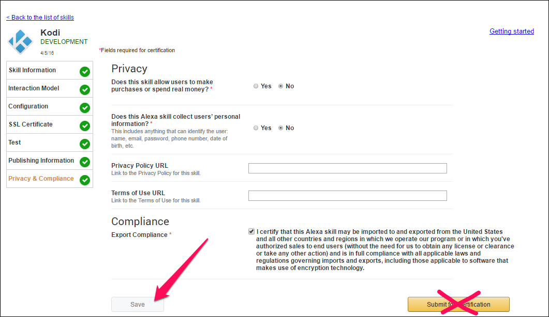Click the Privacy section heading
This screenshot has width=549, height=317.
point(129,69)
